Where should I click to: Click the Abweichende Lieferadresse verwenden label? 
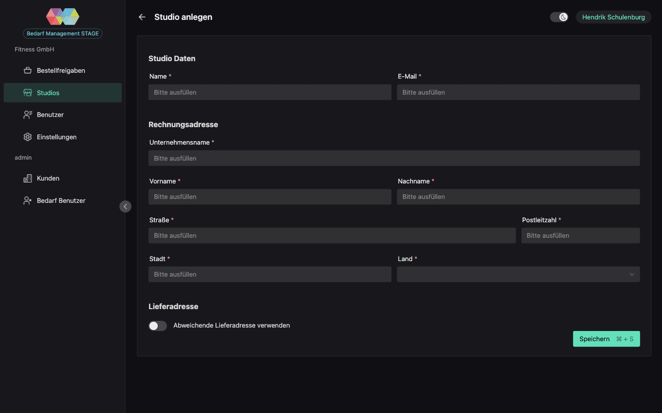[232, 326]
